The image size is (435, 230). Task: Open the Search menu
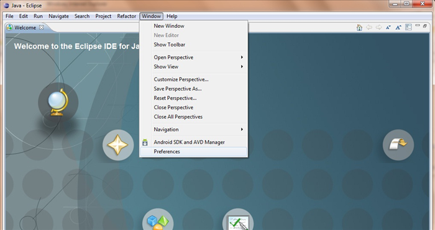82,16
